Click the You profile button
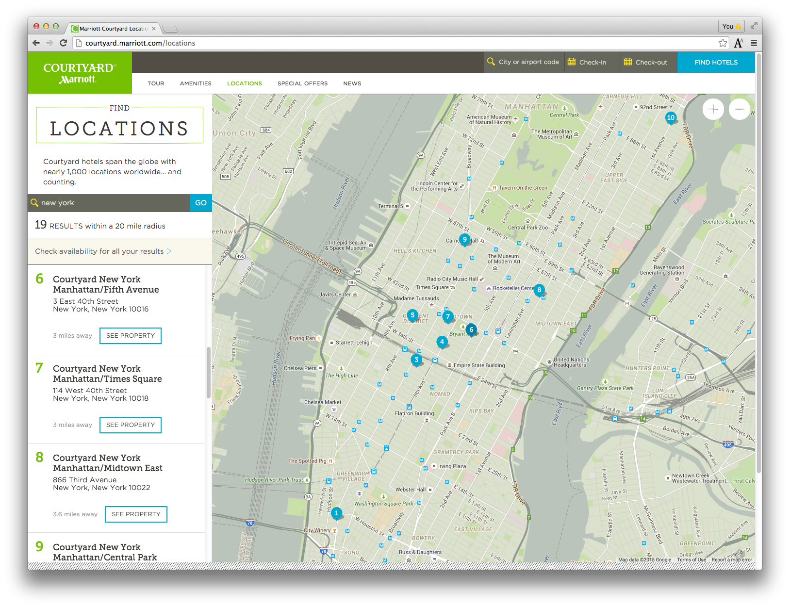Screen dimensions: 790x608 (731, 26)
